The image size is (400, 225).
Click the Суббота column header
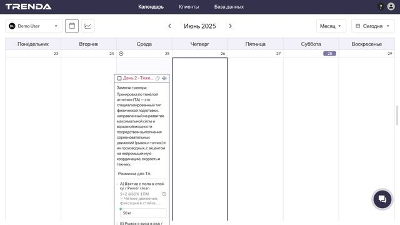point(311,44)
